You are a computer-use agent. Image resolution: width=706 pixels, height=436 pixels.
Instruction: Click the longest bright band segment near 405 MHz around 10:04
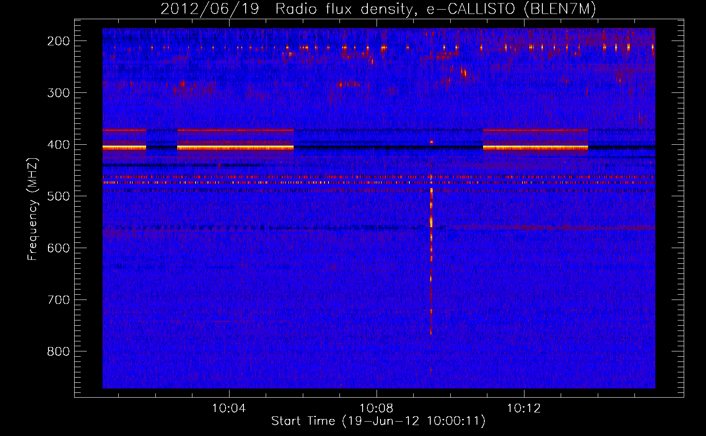[x=235, y=148]
